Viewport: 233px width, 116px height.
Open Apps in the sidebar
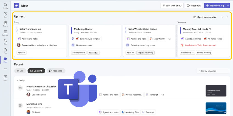coord(5,78)
